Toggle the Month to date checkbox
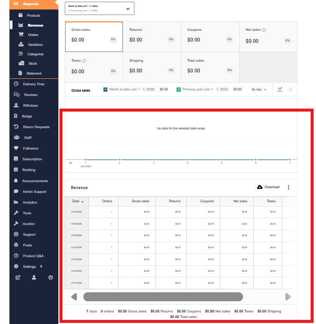The image size is (316, 324). 106,90
